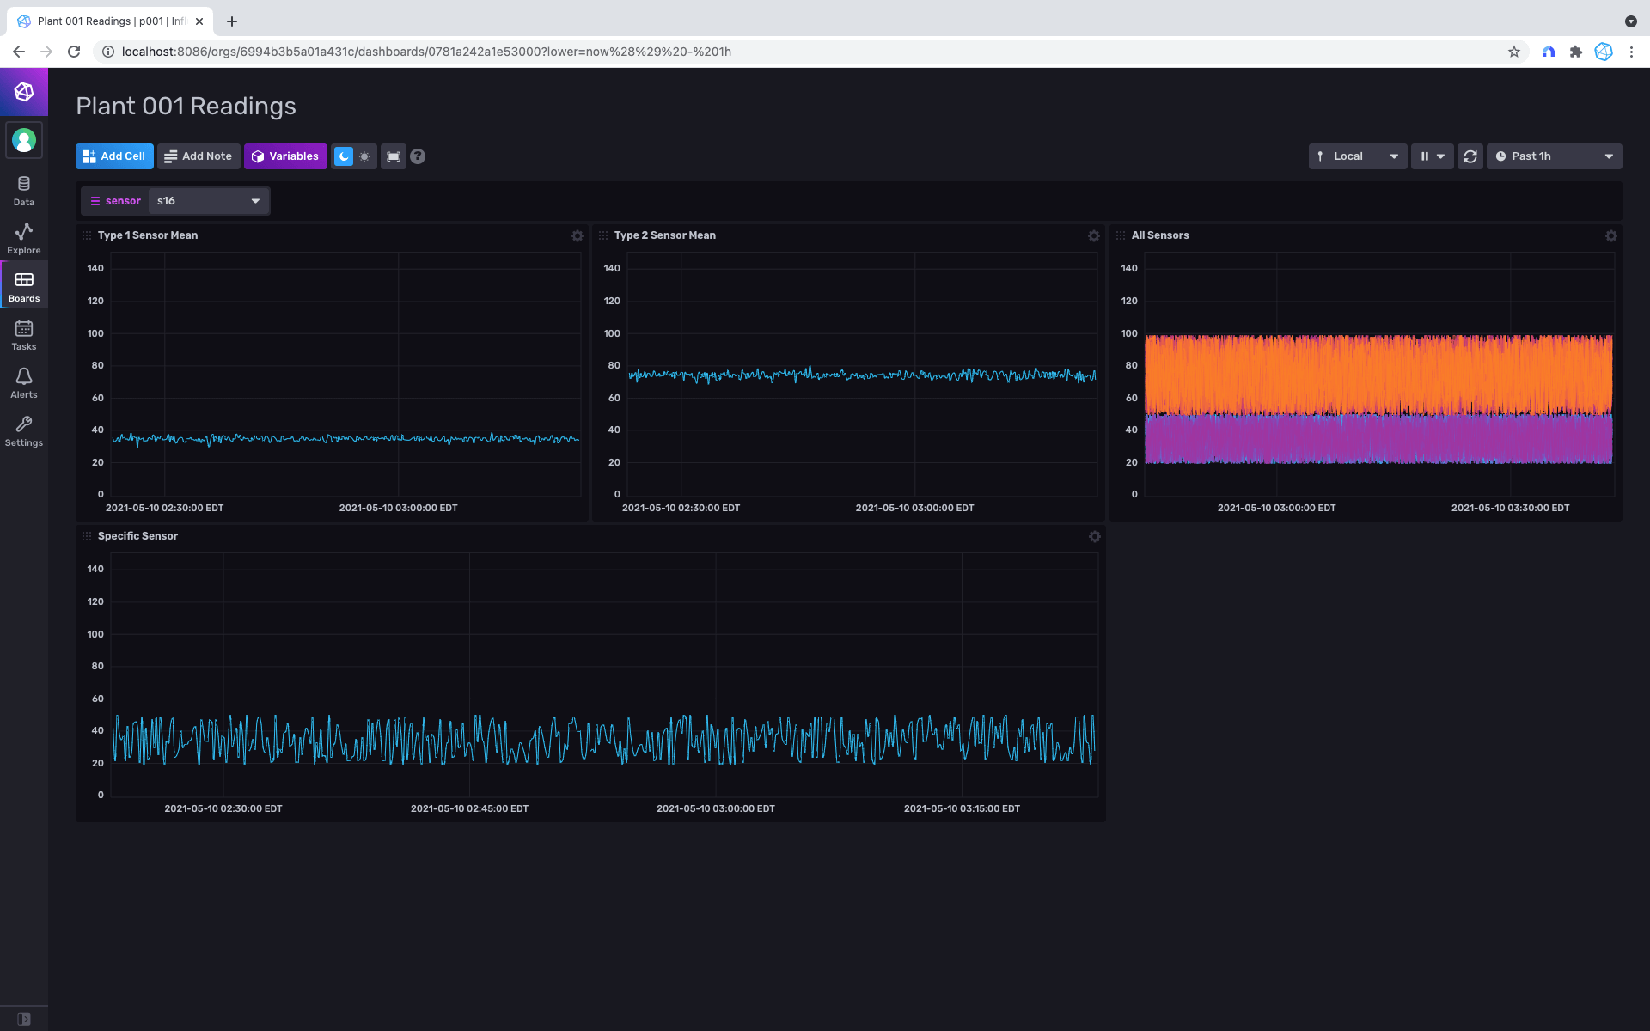
Task: Go to Tasks in sidebar
Action: pyautogui.click(x=24, y=335)
